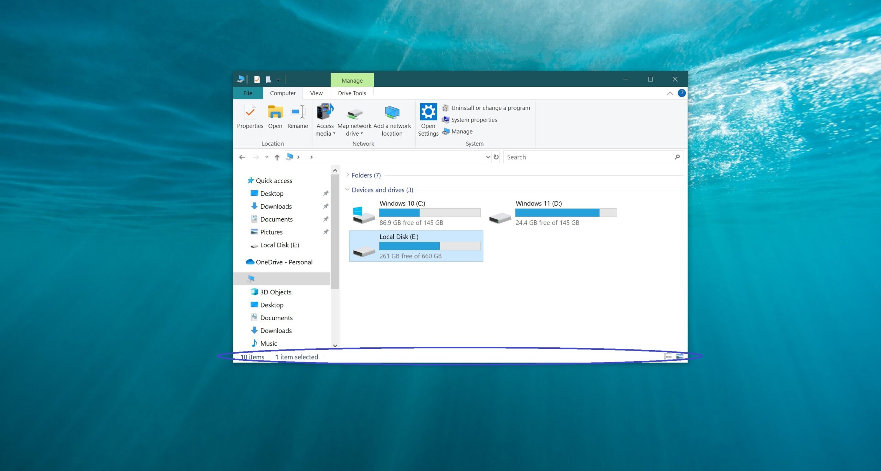Click the blue Help question mark icon
Screen dimensions: 881x471
pyautogui.click(x=681, y=93)
